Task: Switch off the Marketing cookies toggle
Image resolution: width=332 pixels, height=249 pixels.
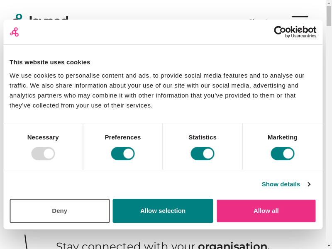Action: 283,154
